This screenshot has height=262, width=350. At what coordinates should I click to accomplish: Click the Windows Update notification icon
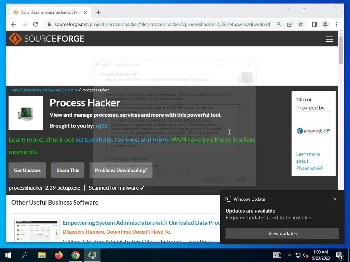(228, 199)
